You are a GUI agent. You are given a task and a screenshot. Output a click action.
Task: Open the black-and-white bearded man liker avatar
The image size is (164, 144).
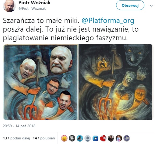click(x=72, y=138)
